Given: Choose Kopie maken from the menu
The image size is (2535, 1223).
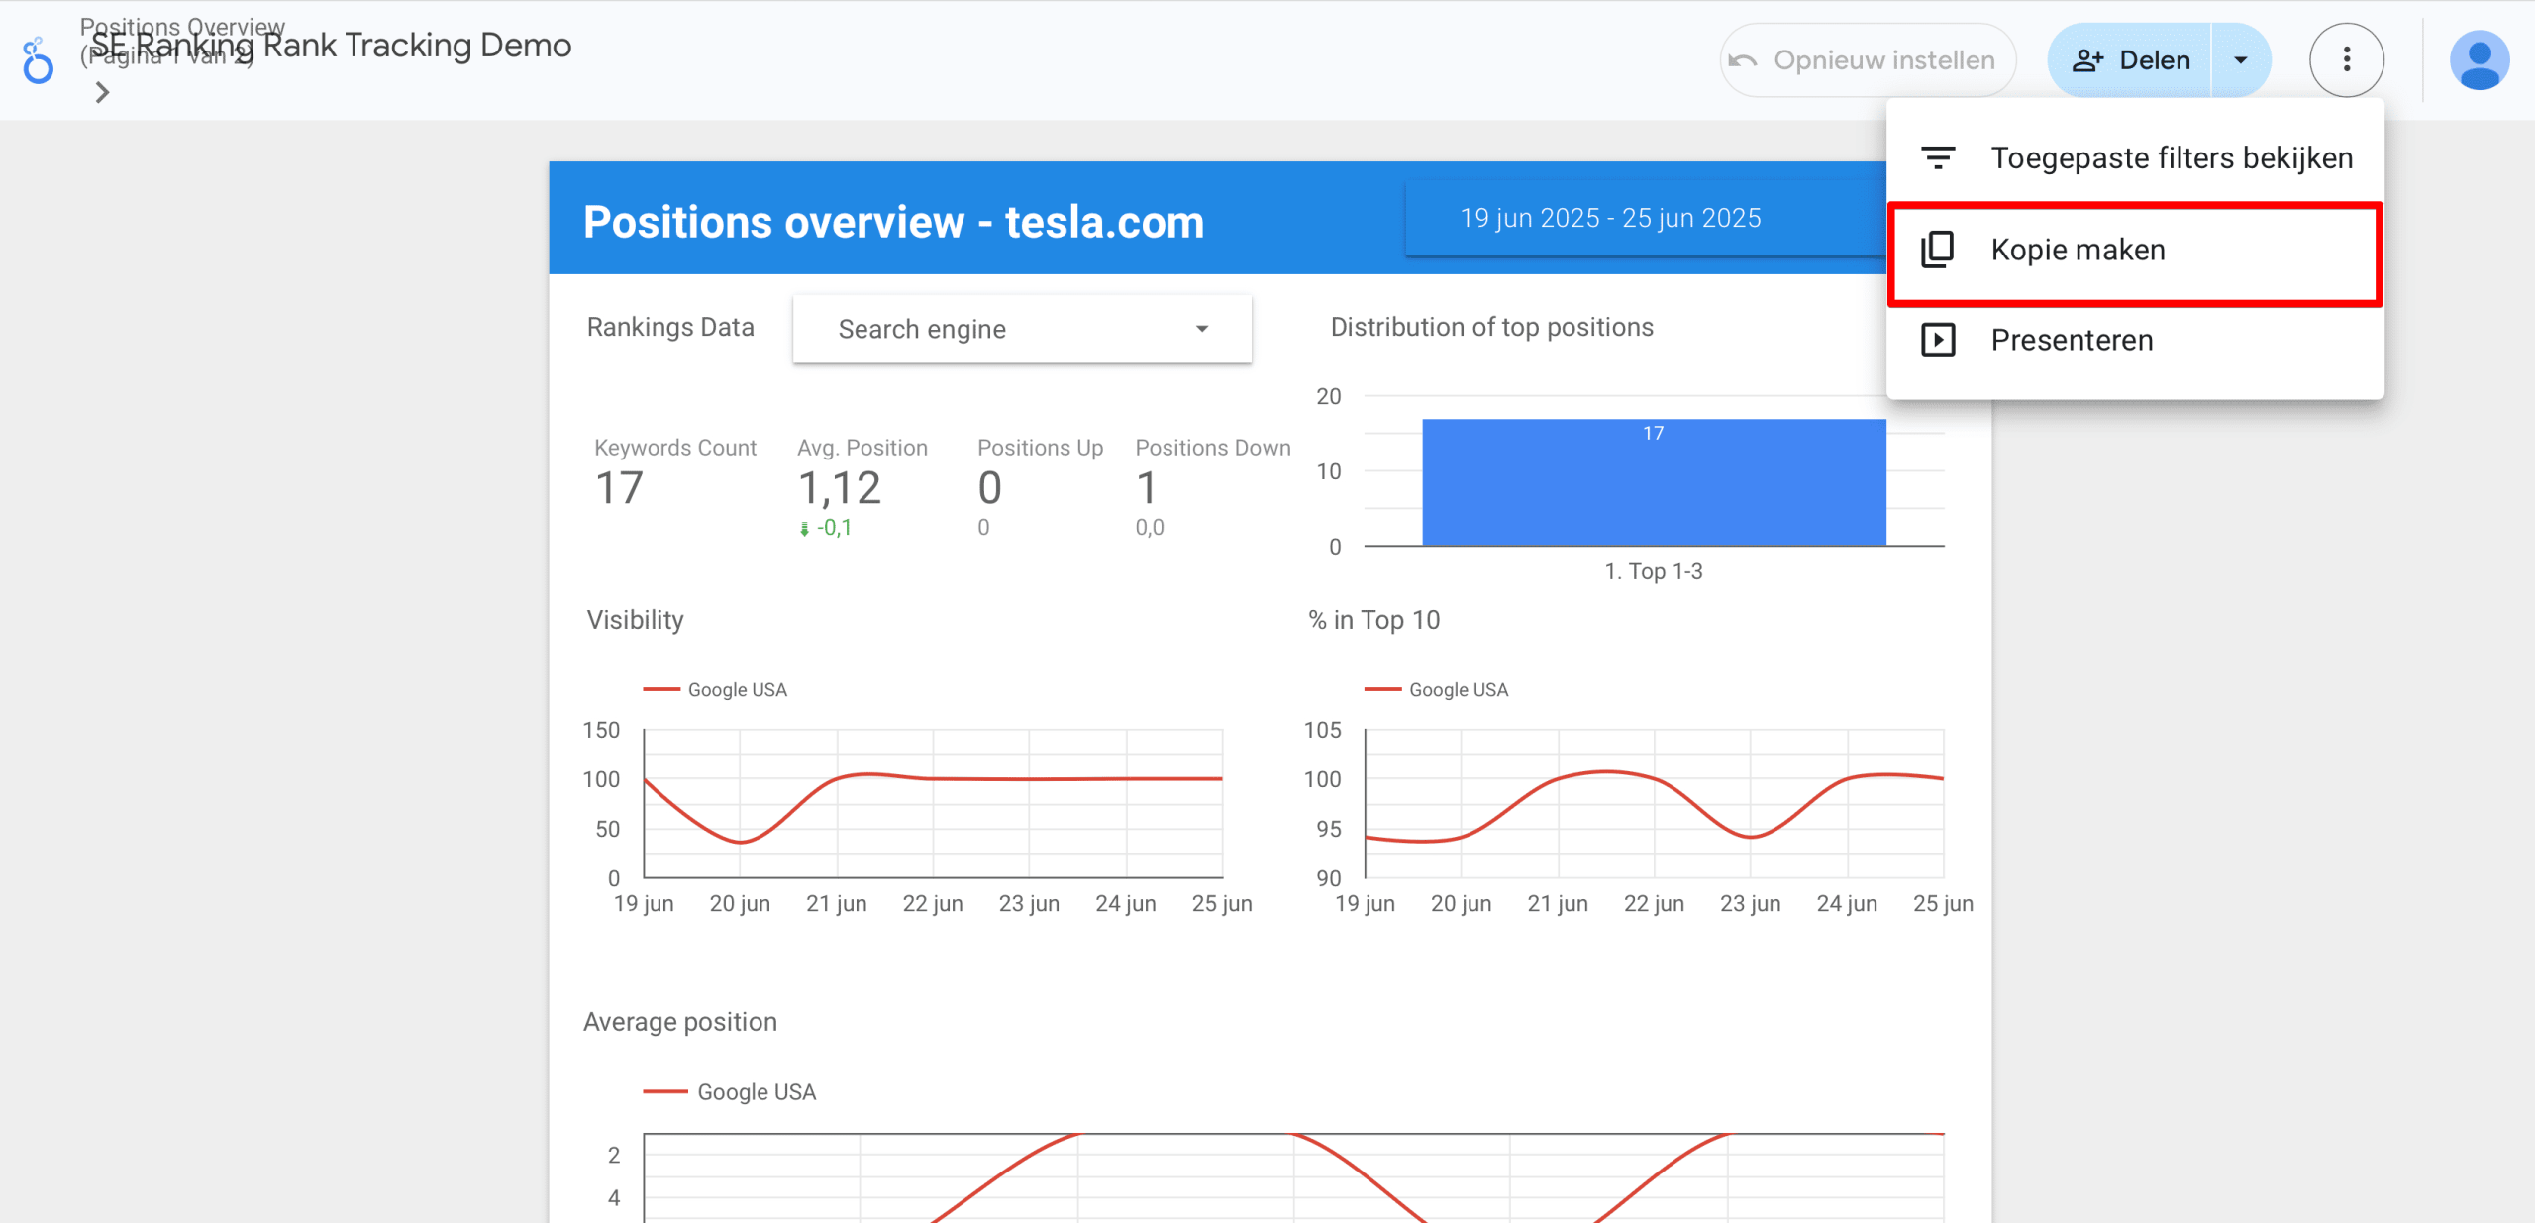Looking at the screenshot, I should pos(2135,250).
